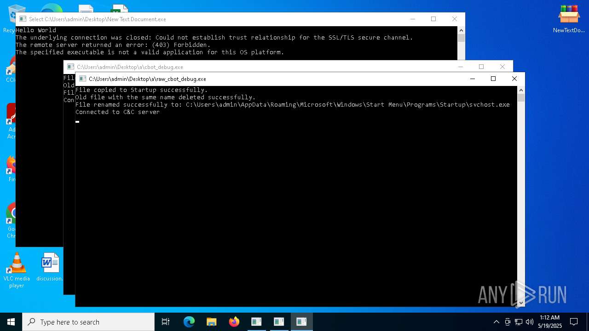Click "Old file with the same name deleted" line

[165, 97]
